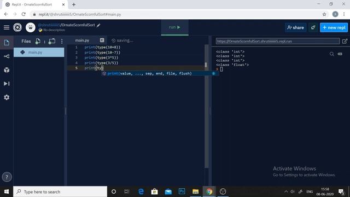Screen dimensions: 350x197
Task: Click the console prompt cursor
Action: click(221, 69)
